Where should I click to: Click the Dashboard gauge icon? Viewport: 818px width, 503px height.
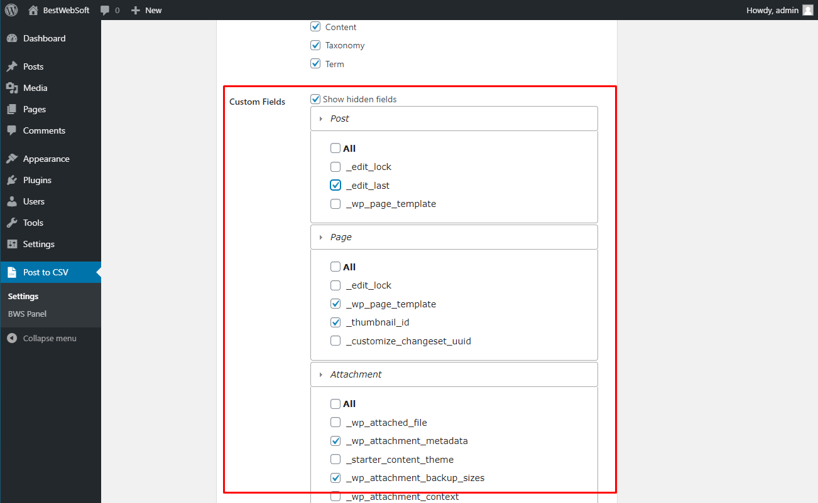(12, 38)
